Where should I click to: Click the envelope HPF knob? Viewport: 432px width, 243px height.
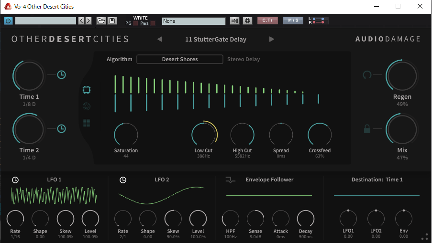230,219
